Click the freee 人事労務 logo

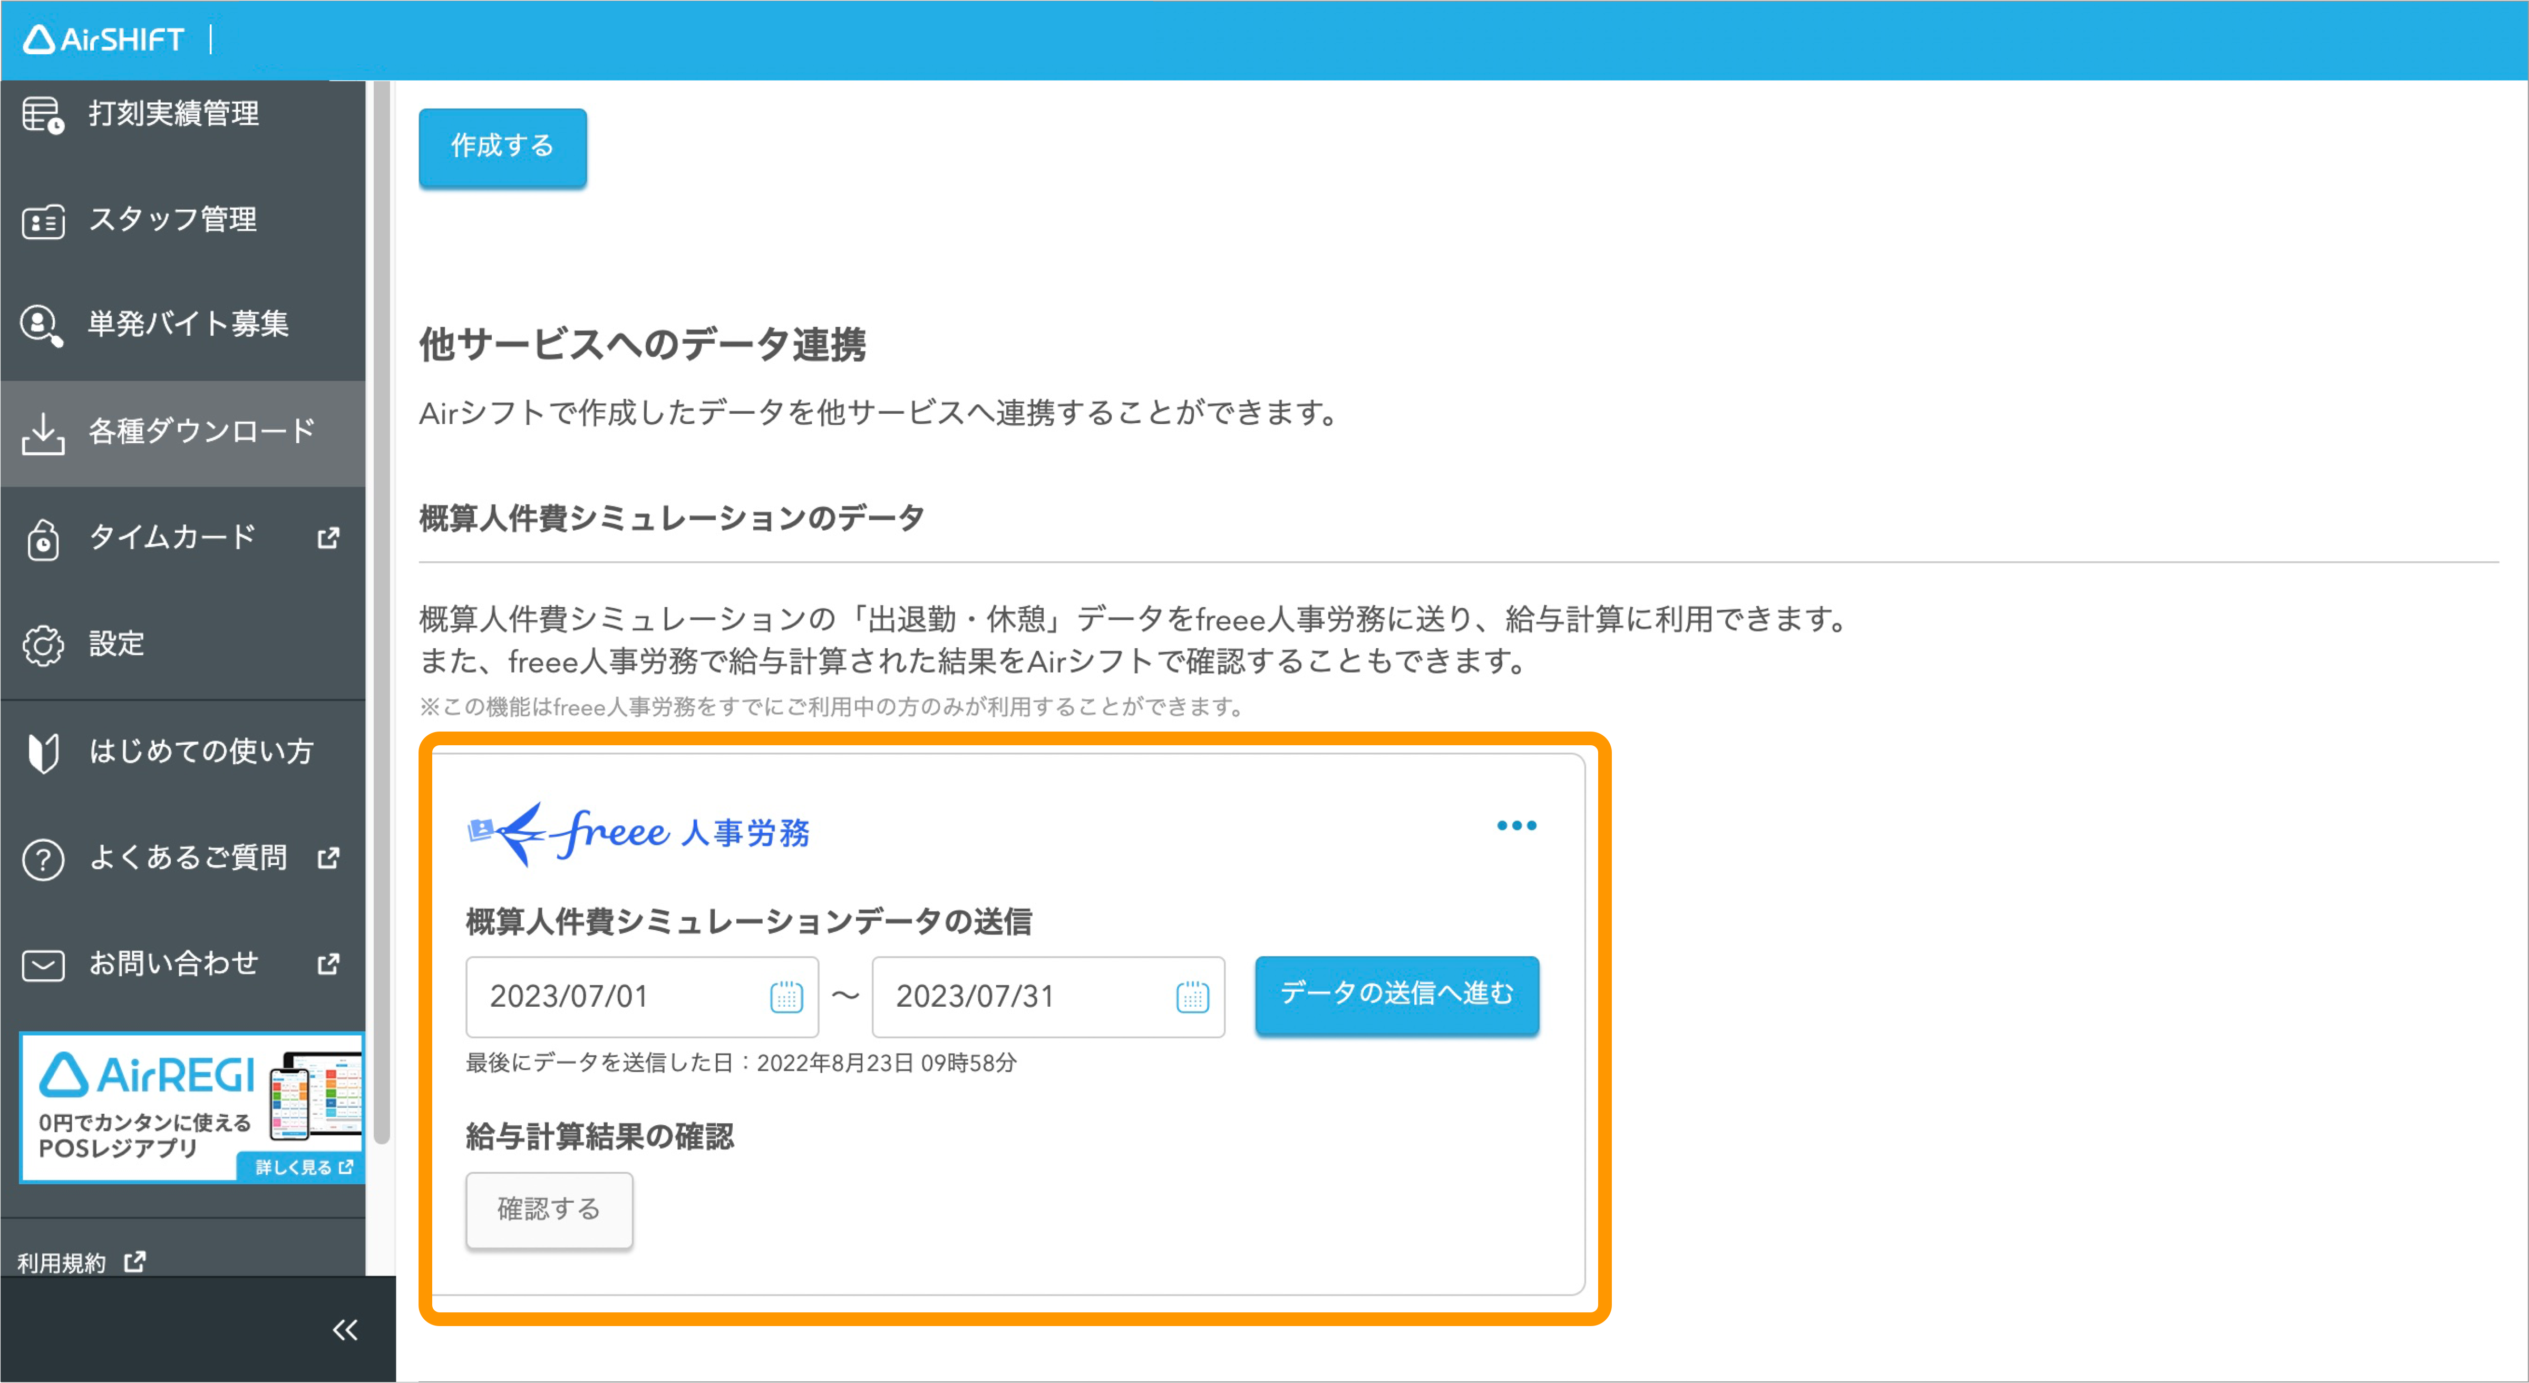[x=638, y=833]
